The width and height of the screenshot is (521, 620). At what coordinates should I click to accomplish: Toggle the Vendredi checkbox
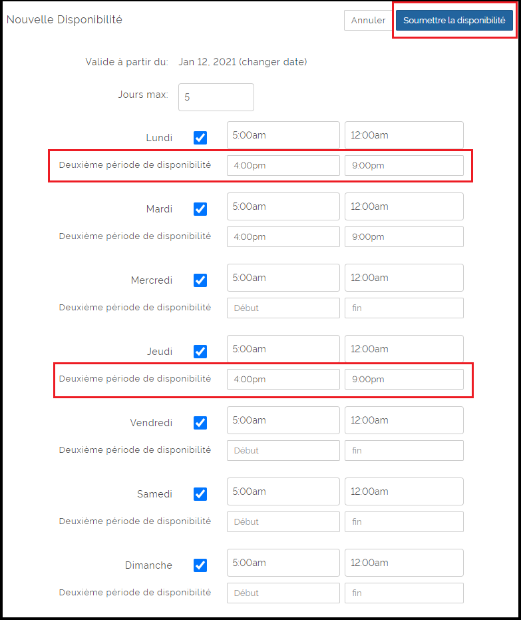200,423
